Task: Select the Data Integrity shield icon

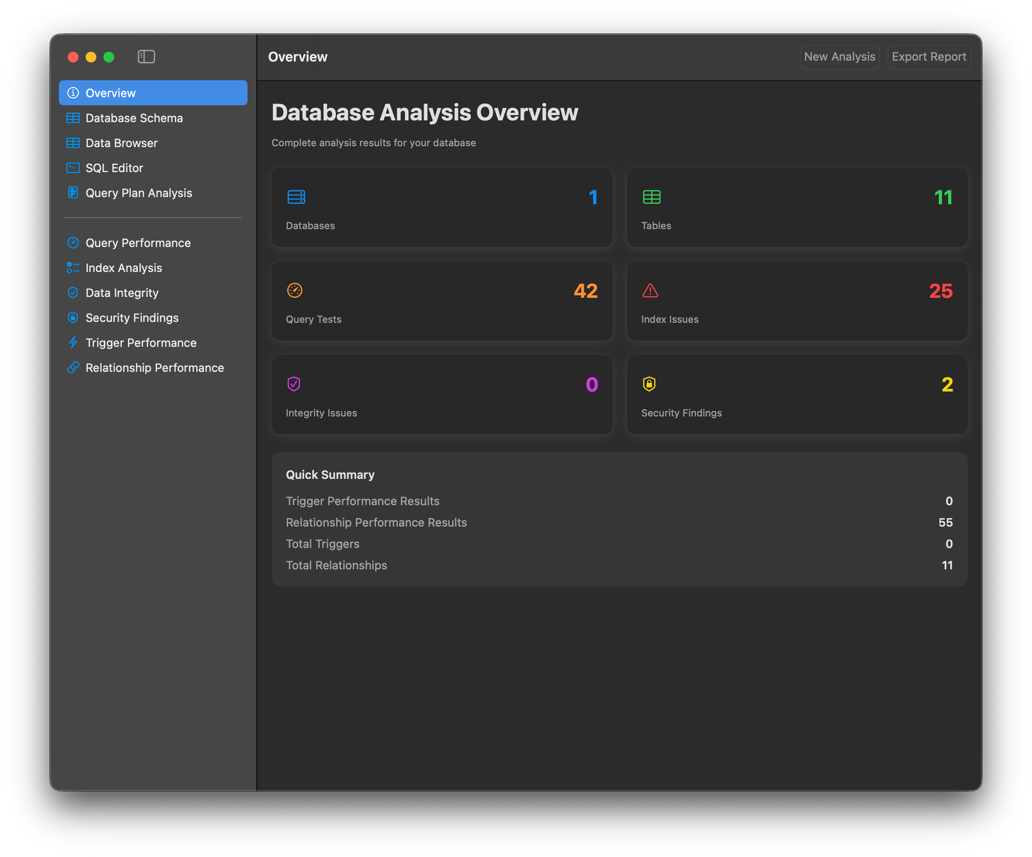Action: (x=73, y=293)
